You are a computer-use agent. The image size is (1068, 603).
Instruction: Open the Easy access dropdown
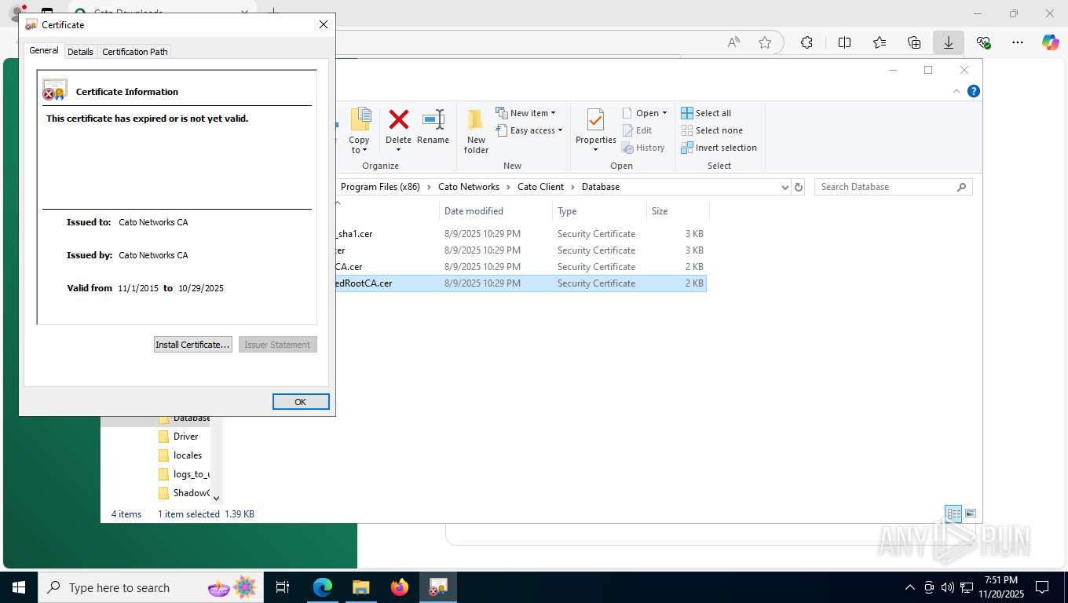click(529, 130)
